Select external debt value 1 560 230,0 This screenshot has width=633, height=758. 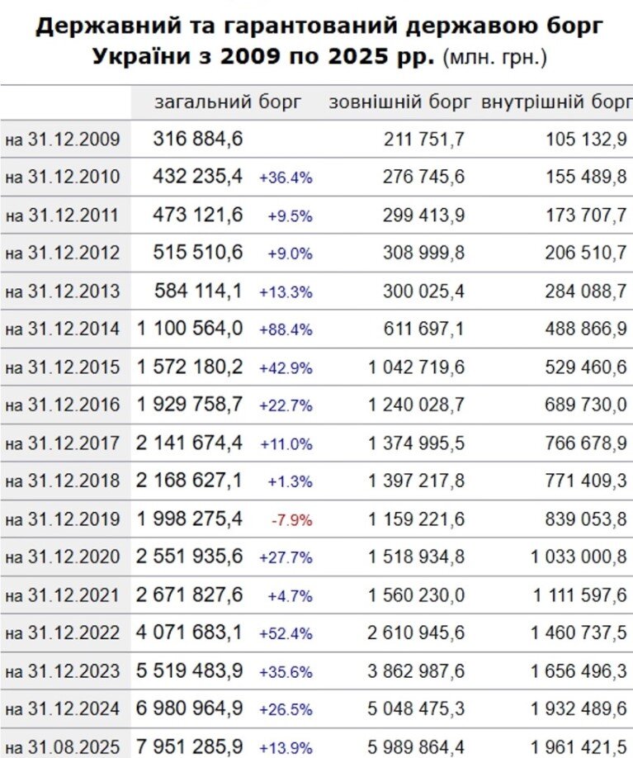(x=417, y=595)
